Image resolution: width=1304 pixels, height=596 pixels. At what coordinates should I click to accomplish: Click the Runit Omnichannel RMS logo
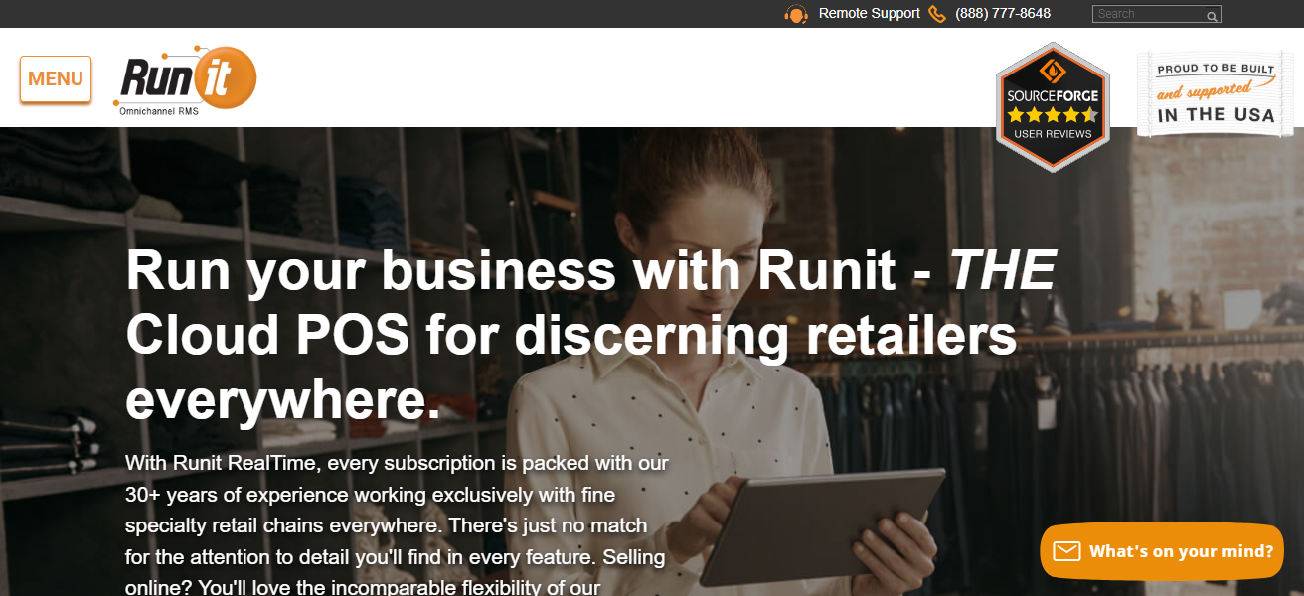click(184, 79)
